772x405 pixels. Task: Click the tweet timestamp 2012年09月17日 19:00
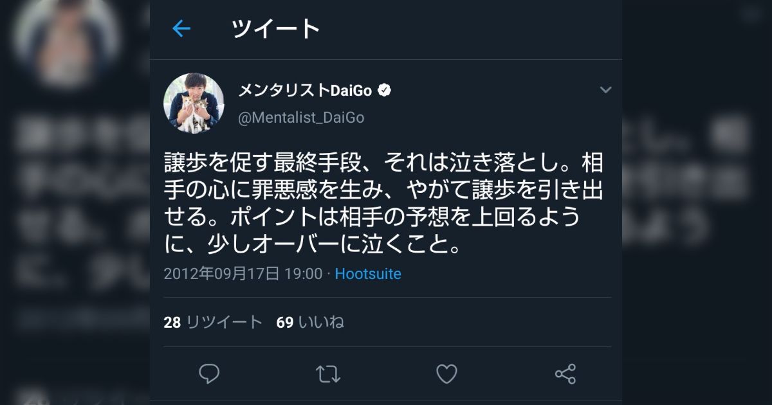(244, 273)
